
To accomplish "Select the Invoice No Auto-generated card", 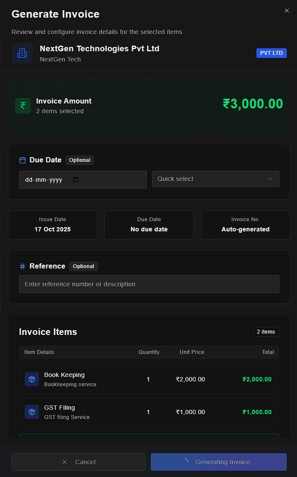I will (245, 225).
